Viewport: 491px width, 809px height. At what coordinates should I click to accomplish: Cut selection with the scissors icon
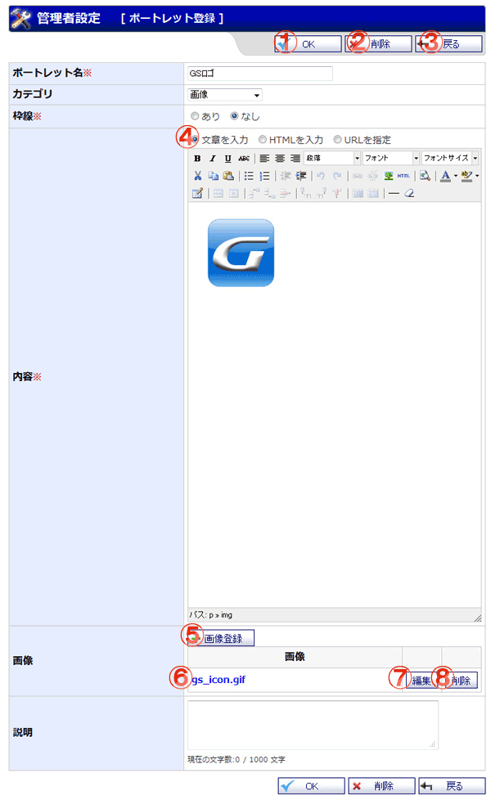click(197, 176)
